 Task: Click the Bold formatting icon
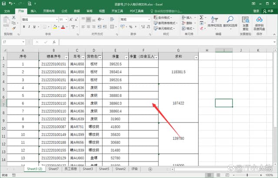(23, 26)
